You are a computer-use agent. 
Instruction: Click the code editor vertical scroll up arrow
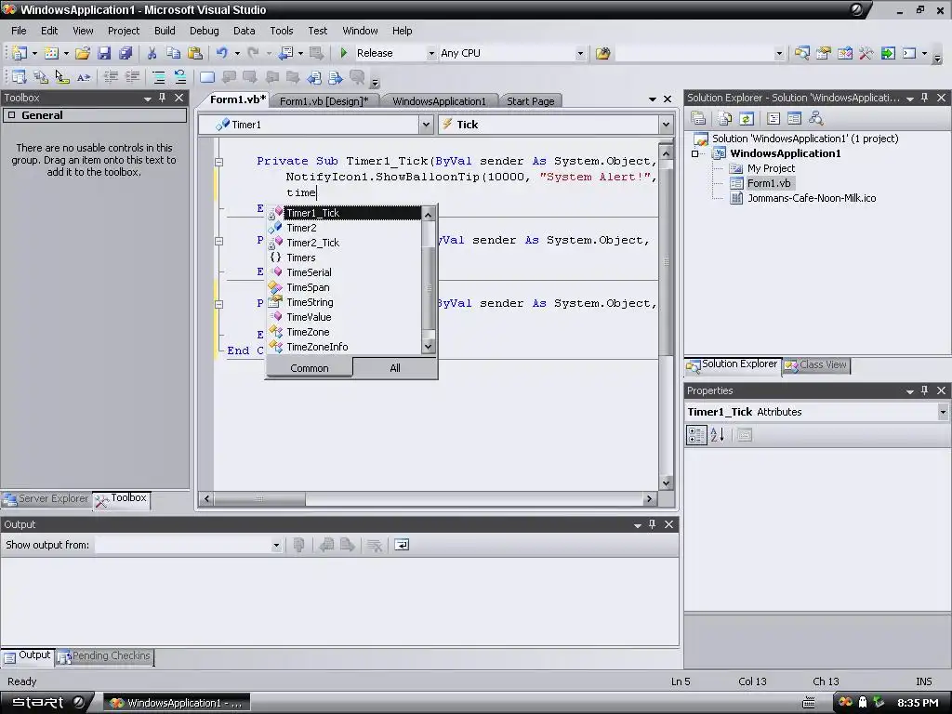pyautogui.click(x=666, y=153)
